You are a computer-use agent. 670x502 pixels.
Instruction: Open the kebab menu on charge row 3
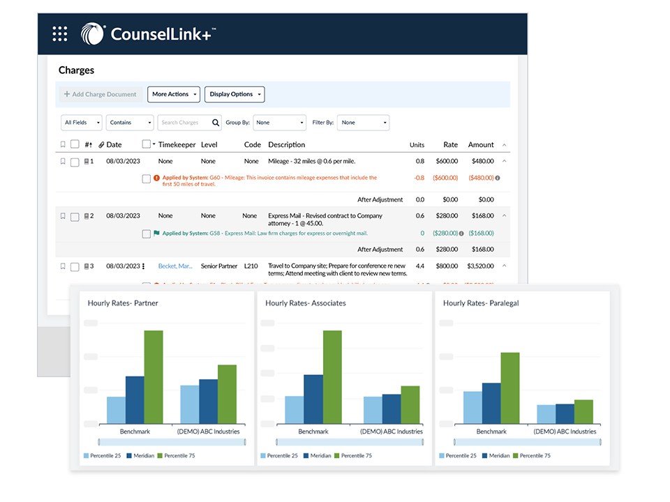click(144, 266)
